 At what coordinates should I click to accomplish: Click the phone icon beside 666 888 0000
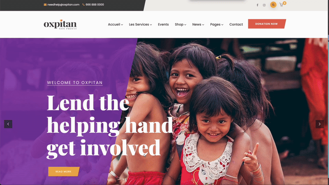click(x=83, y=5)
